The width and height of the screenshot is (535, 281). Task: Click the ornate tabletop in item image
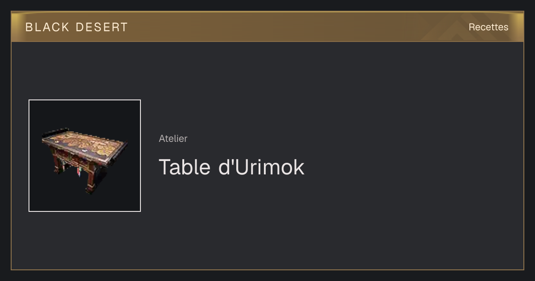click(85, 143)
